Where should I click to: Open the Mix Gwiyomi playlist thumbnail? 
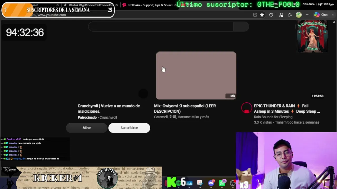point(196,76)
